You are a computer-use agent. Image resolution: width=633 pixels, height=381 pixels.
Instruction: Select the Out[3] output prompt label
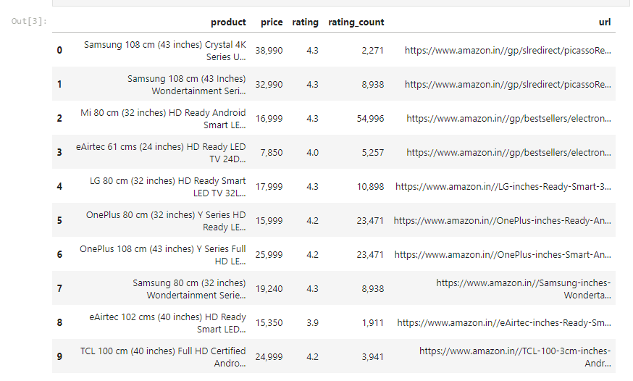[29, 21]
